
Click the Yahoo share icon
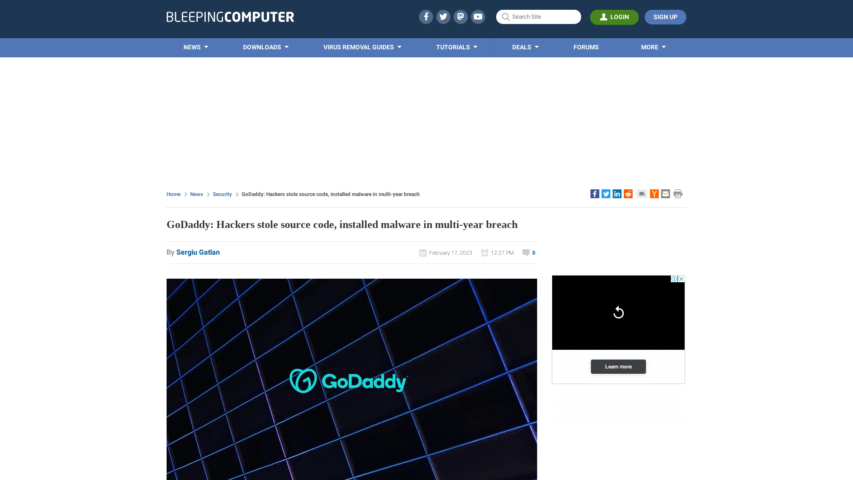click(x=654, y=193)
